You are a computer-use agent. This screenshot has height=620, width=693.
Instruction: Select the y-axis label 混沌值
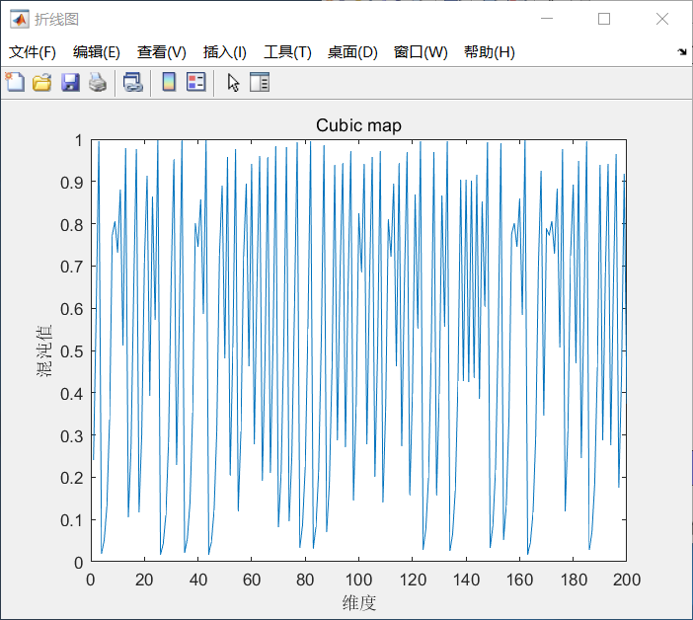pyautogui.click(x=44, y=350)
